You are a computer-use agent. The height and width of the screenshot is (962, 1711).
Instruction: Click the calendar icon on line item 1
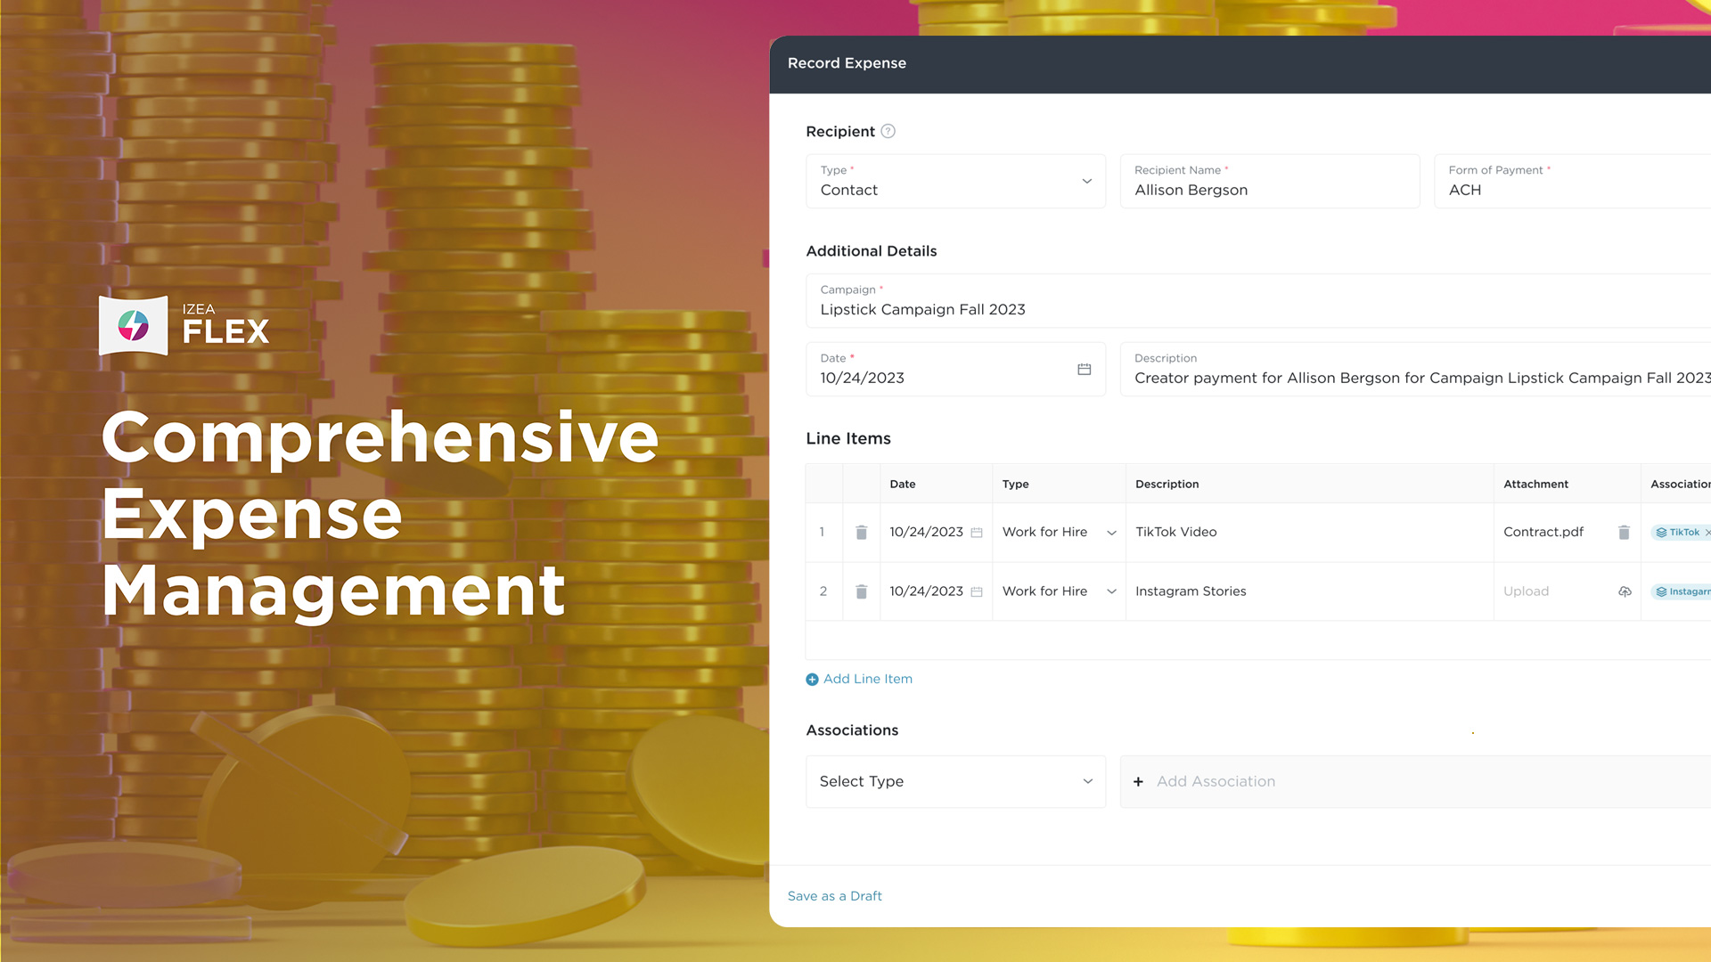click(x=978, y=531)
